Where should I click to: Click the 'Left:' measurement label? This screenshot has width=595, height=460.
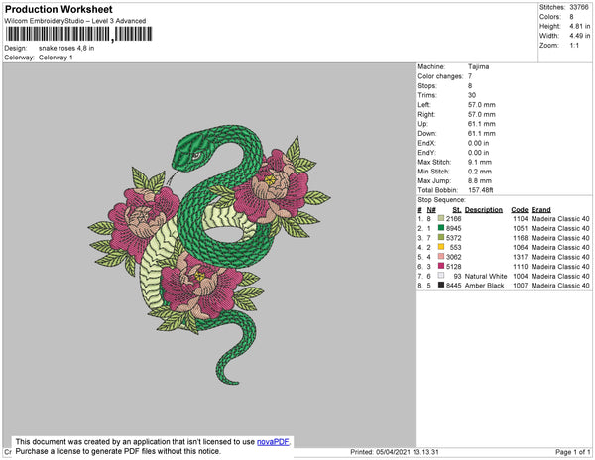424,105
